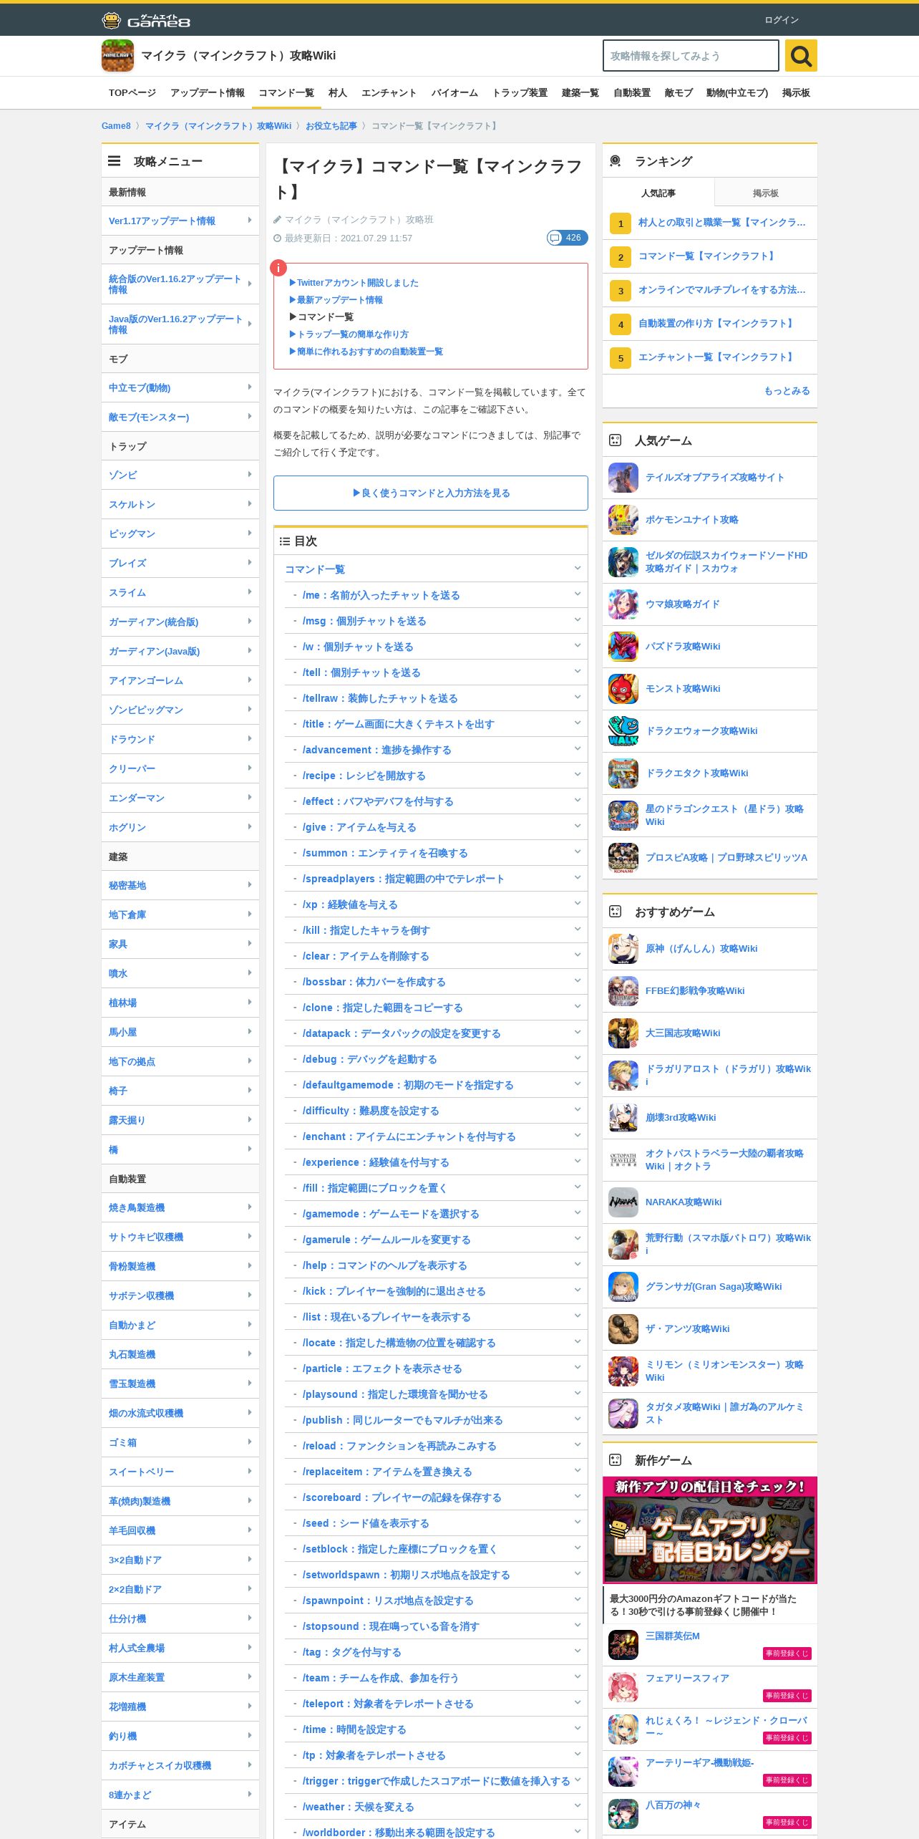Open the 掲示板 nav menu item

point(796,93)
